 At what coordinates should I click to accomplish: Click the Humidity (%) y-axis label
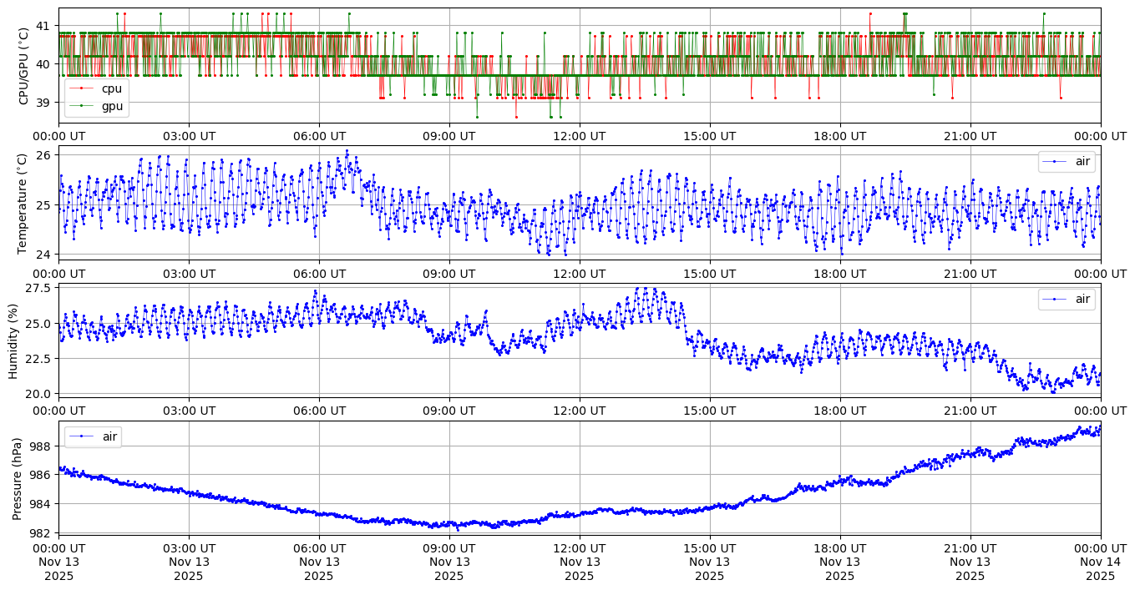pyautogui.click(x=13, y=340)
